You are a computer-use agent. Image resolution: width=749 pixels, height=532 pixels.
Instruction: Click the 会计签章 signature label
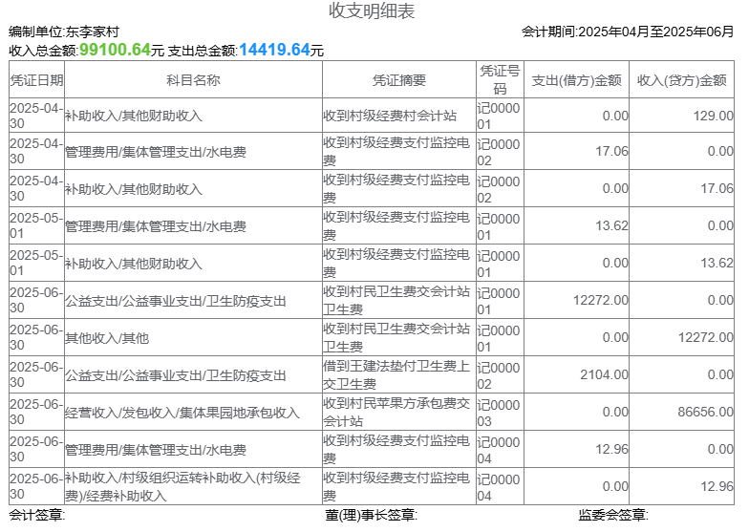click(37, 516)
